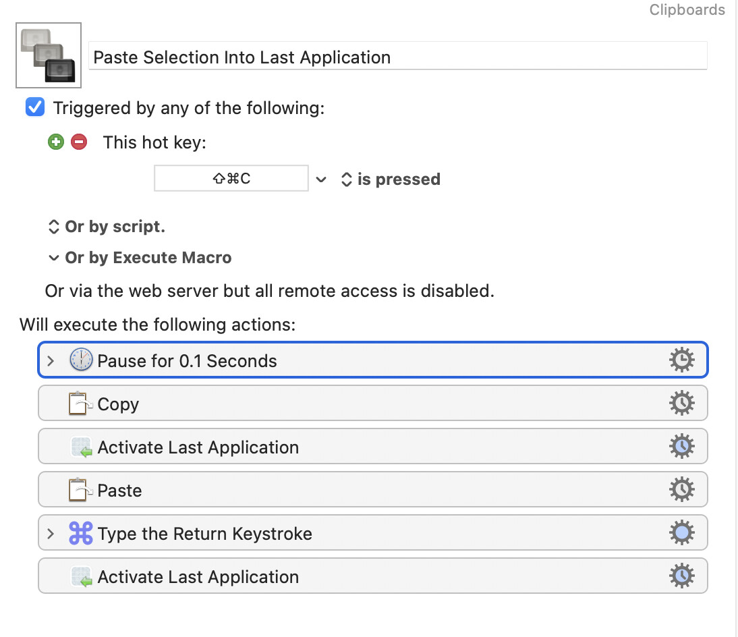Open gear menu for Type Return Keystroke
The width and height of the screenshot is (738, 637).
click(681, 534)
